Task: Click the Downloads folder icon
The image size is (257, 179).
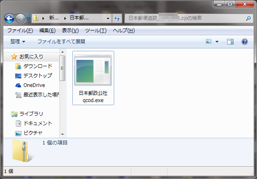Action: tap(18, 66)
